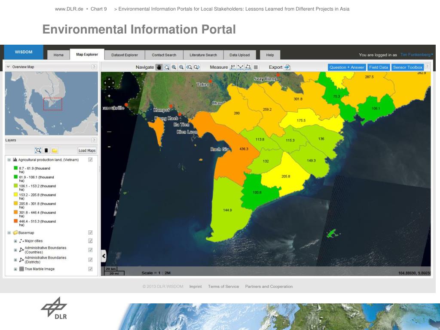The width and height of the screenshot is (440, 330).
Task: Collapse the Overview Map panel
Action: [8, 67]
